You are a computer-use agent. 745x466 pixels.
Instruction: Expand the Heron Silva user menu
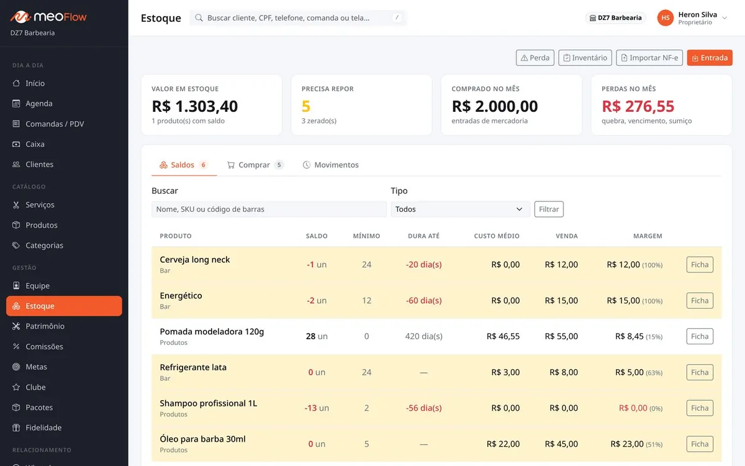(692, 18)
